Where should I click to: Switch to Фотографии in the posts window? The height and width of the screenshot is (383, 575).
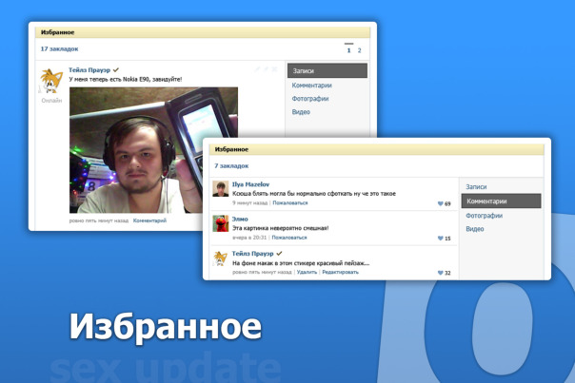pyautogui.click(x=310, y=99)
